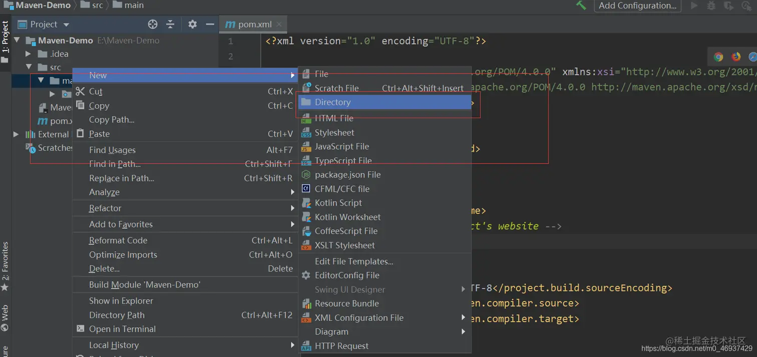
Task: Open the Analyze submenu
Action: click(x=185, y=192)
